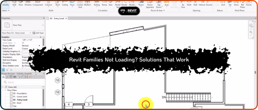
Task: Open the Wall tool dropdown arrow
Action: click(14, 7)
